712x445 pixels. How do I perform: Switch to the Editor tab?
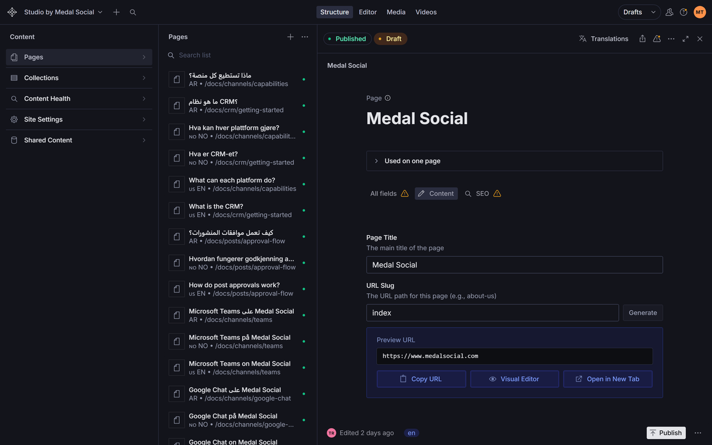pyautogui.click(x=368, y=12)
